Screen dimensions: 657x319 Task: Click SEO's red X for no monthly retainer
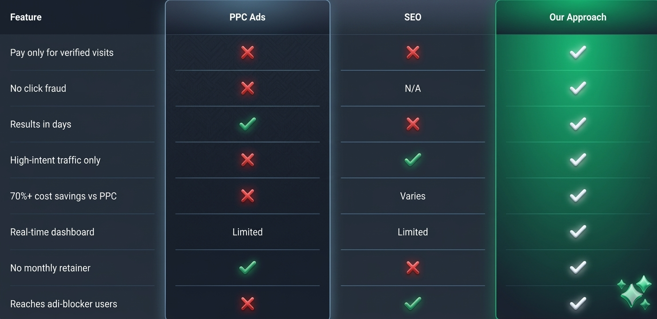click(x=412, y=268)
